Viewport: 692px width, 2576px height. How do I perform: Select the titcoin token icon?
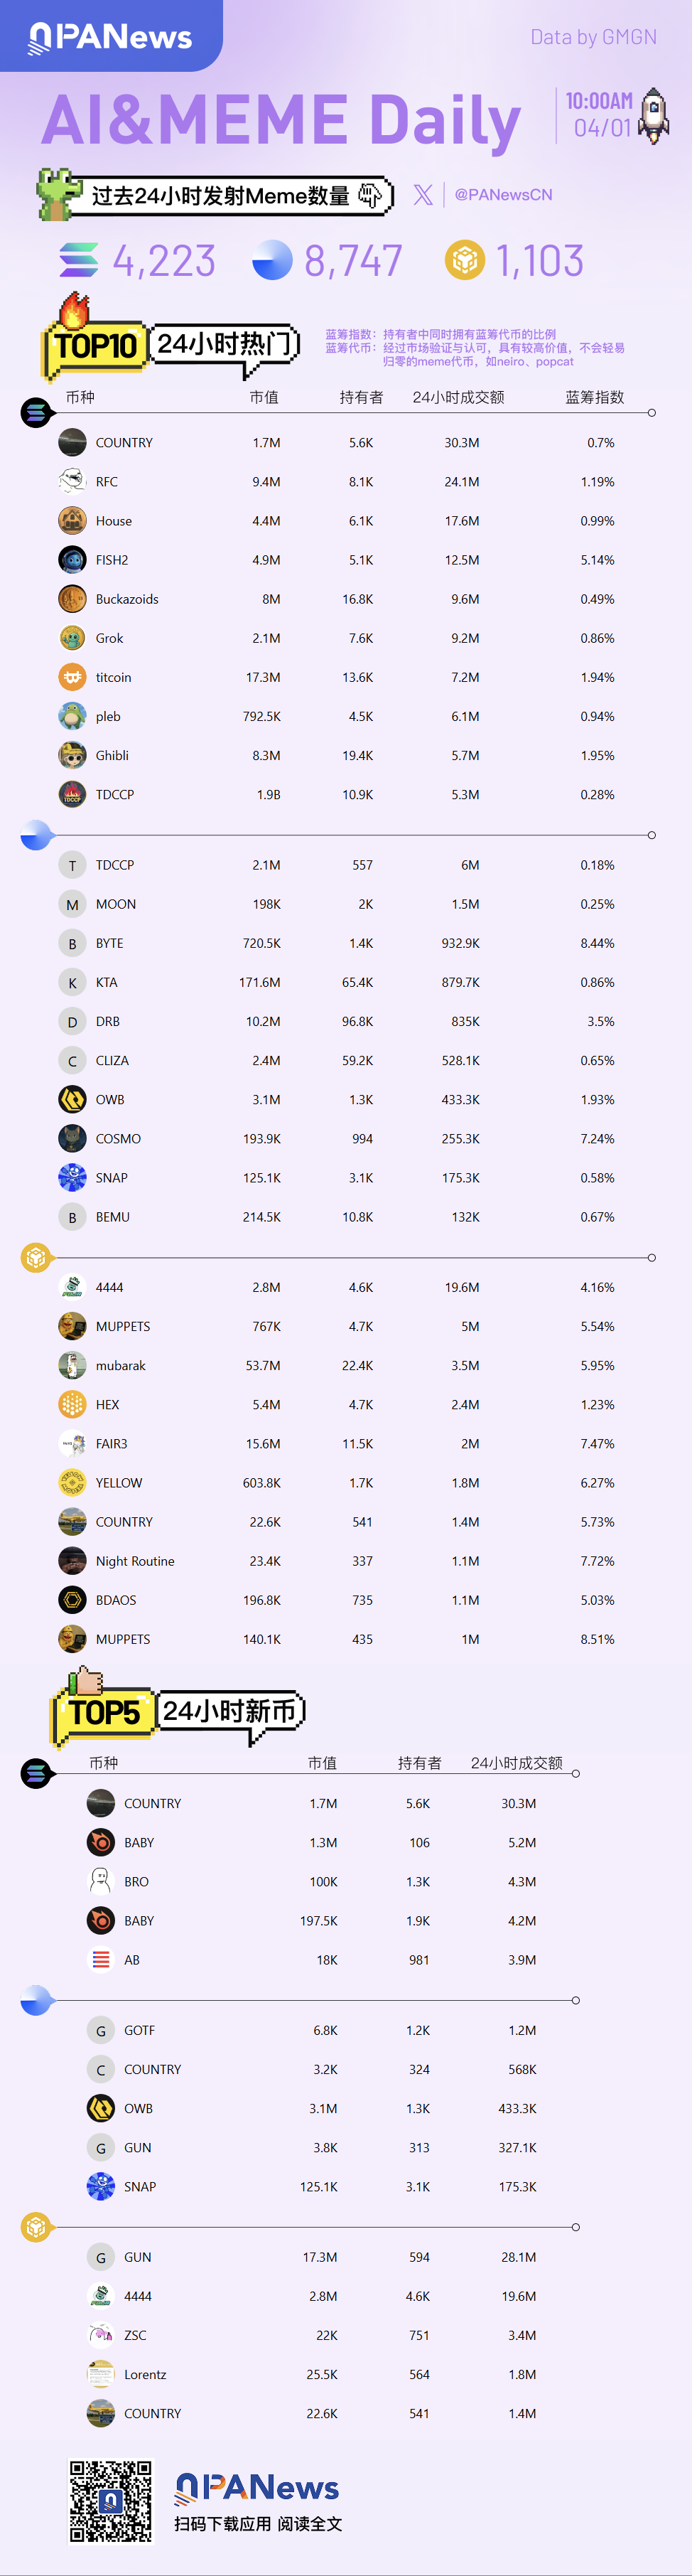point(72,677)
